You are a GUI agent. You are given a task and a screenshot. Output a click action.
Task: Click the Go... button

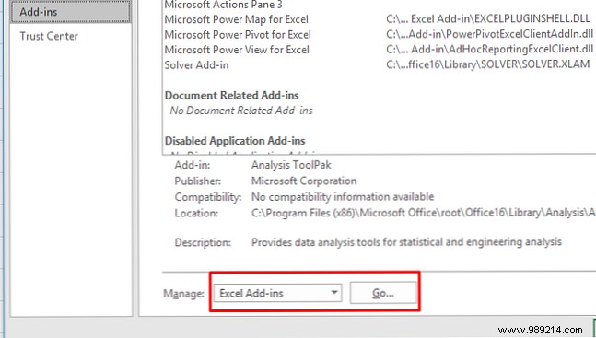point(383,293)
